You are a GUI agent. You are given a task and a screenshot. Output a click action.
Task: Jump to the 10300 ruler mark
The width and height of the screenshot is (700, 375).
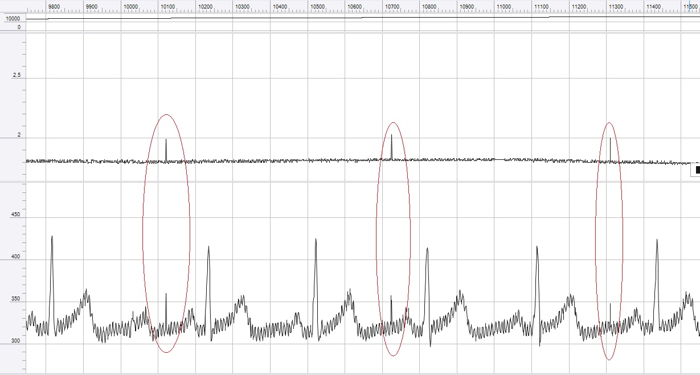[x=243, y=6]
